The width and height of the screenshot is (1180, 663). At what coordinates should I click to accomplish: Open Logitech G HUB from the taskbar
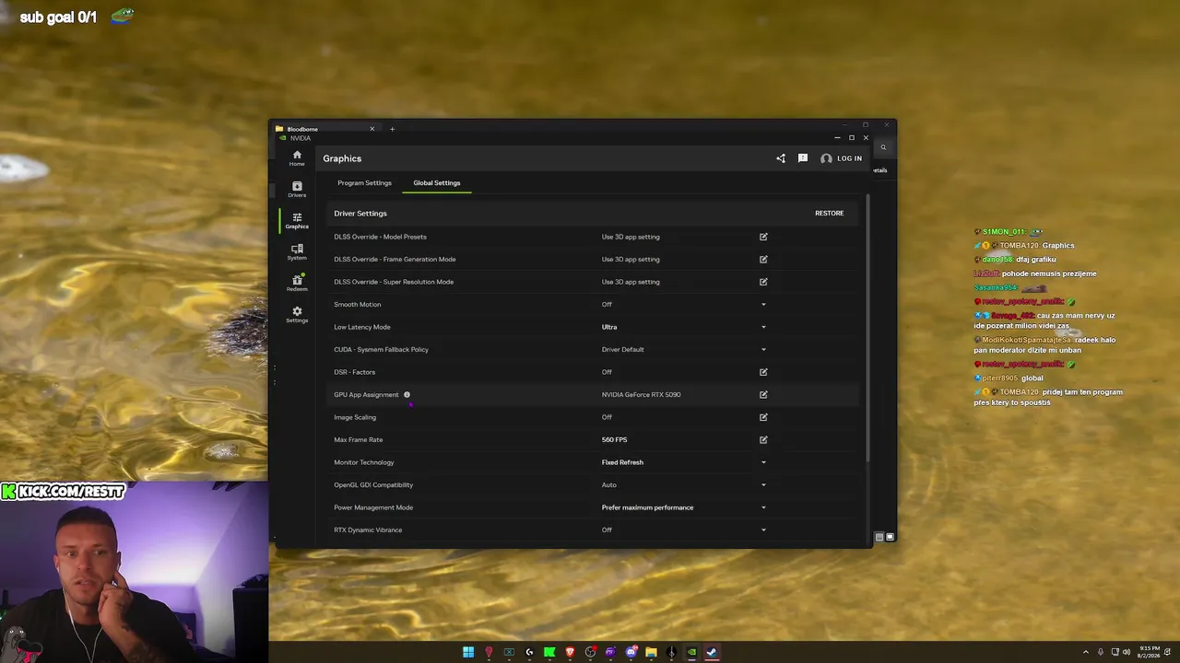(x=529, y=652)
